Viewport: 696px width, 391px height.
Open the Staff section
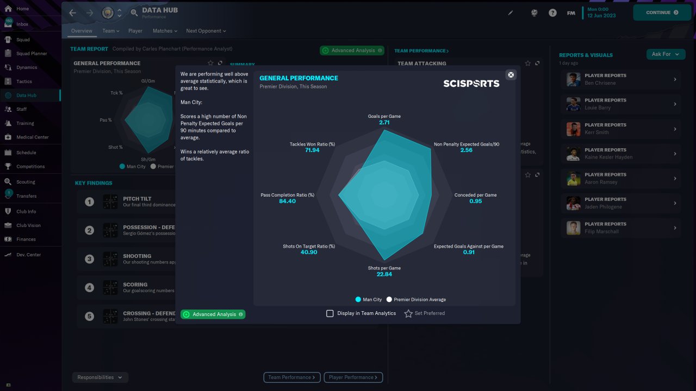tap(30, 109)
